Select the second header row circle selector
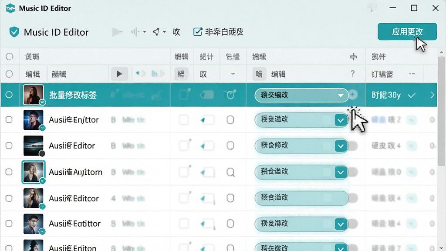446x251 pixels. (9, 74)
